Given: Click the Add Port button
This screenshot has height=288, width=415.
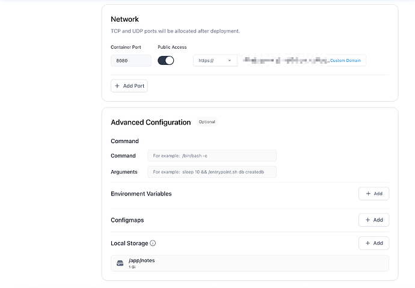Looking at the screenshot, I should coord(129,86).
